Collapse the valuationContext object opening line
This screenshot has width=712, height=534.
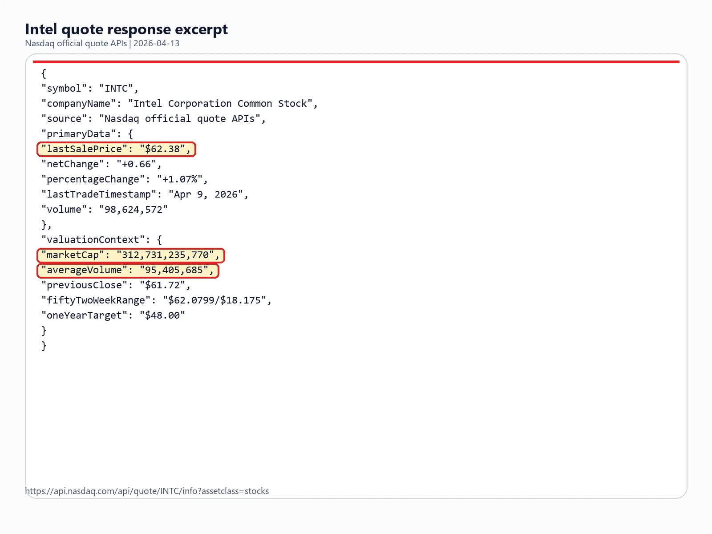coord(102,240)
